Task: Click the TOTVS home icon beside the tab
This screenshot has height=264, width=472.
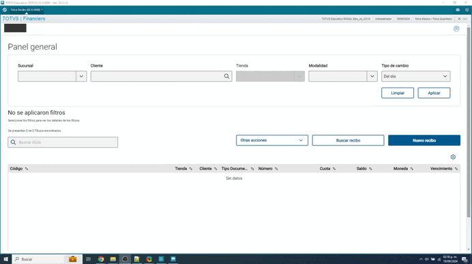Action: point(5,10)
